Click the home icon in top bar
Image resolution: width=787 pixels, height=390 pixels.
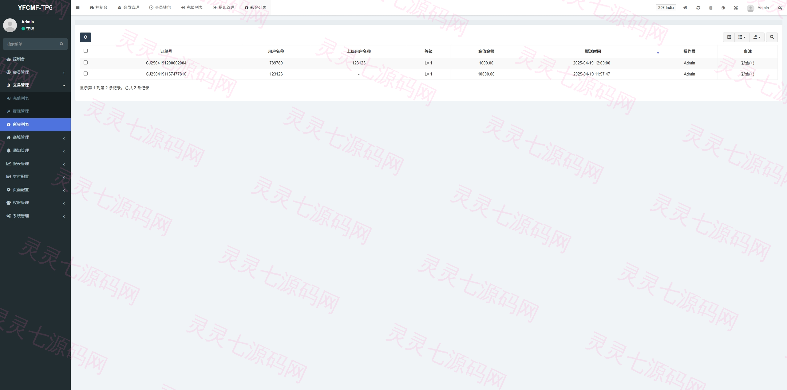[x=685, y=8]
